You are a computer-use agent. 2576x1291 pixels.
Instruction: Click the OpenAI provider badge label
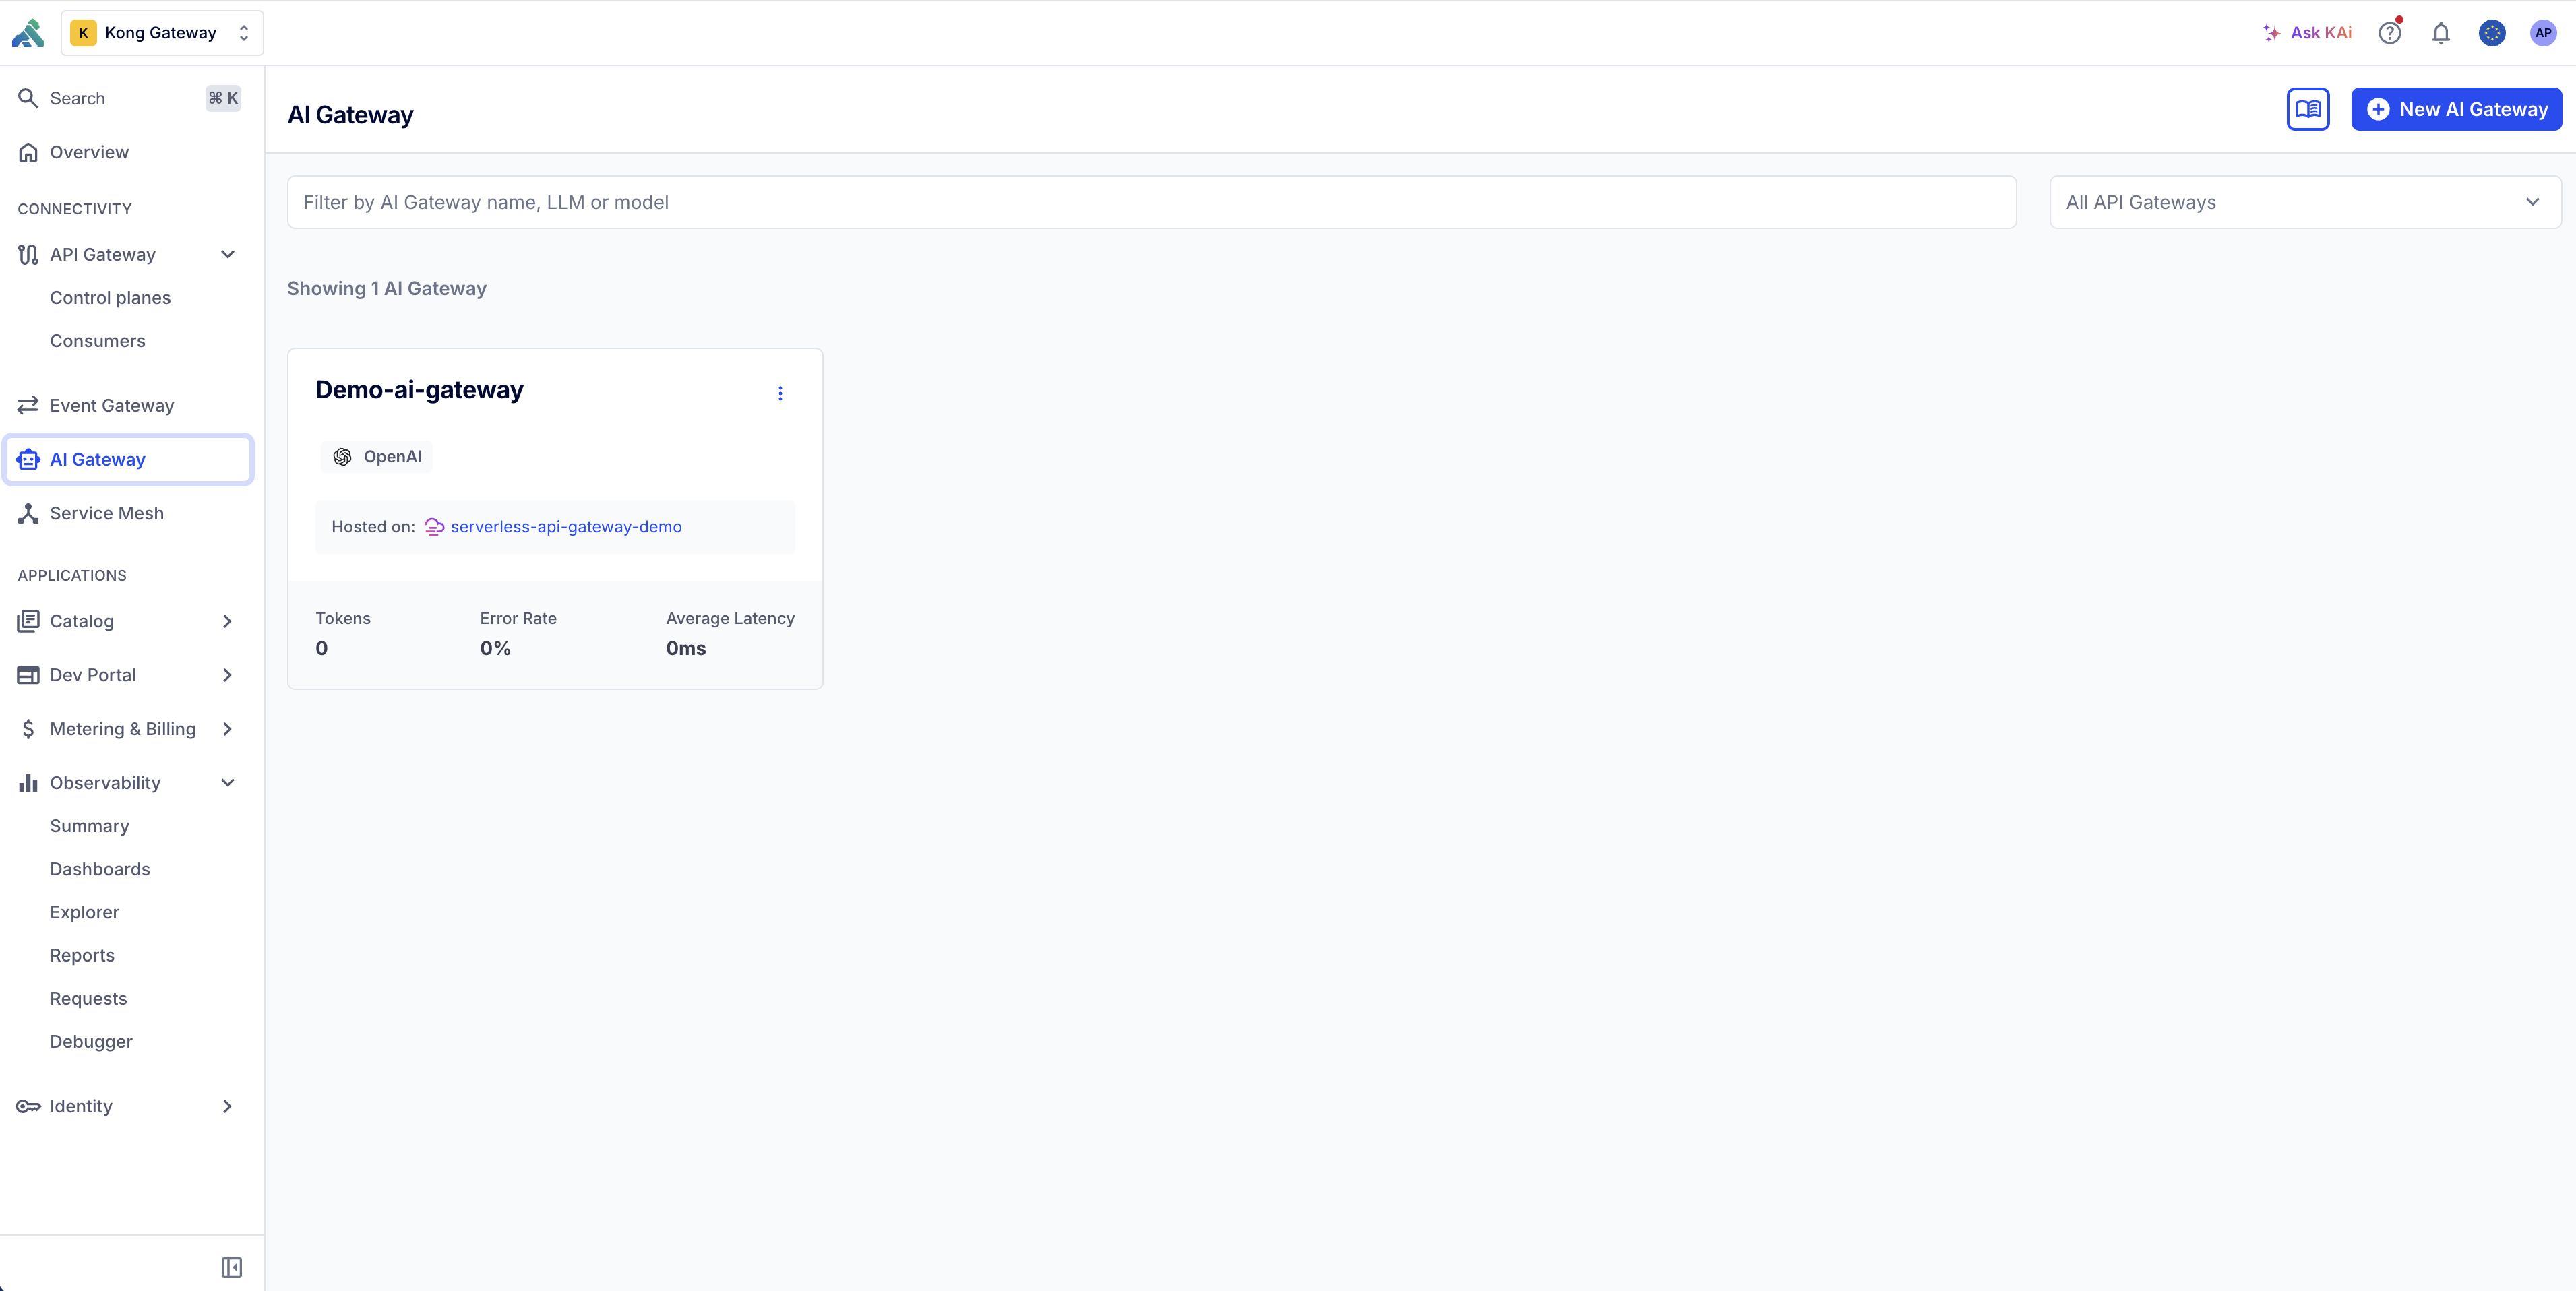click(392, 457)
